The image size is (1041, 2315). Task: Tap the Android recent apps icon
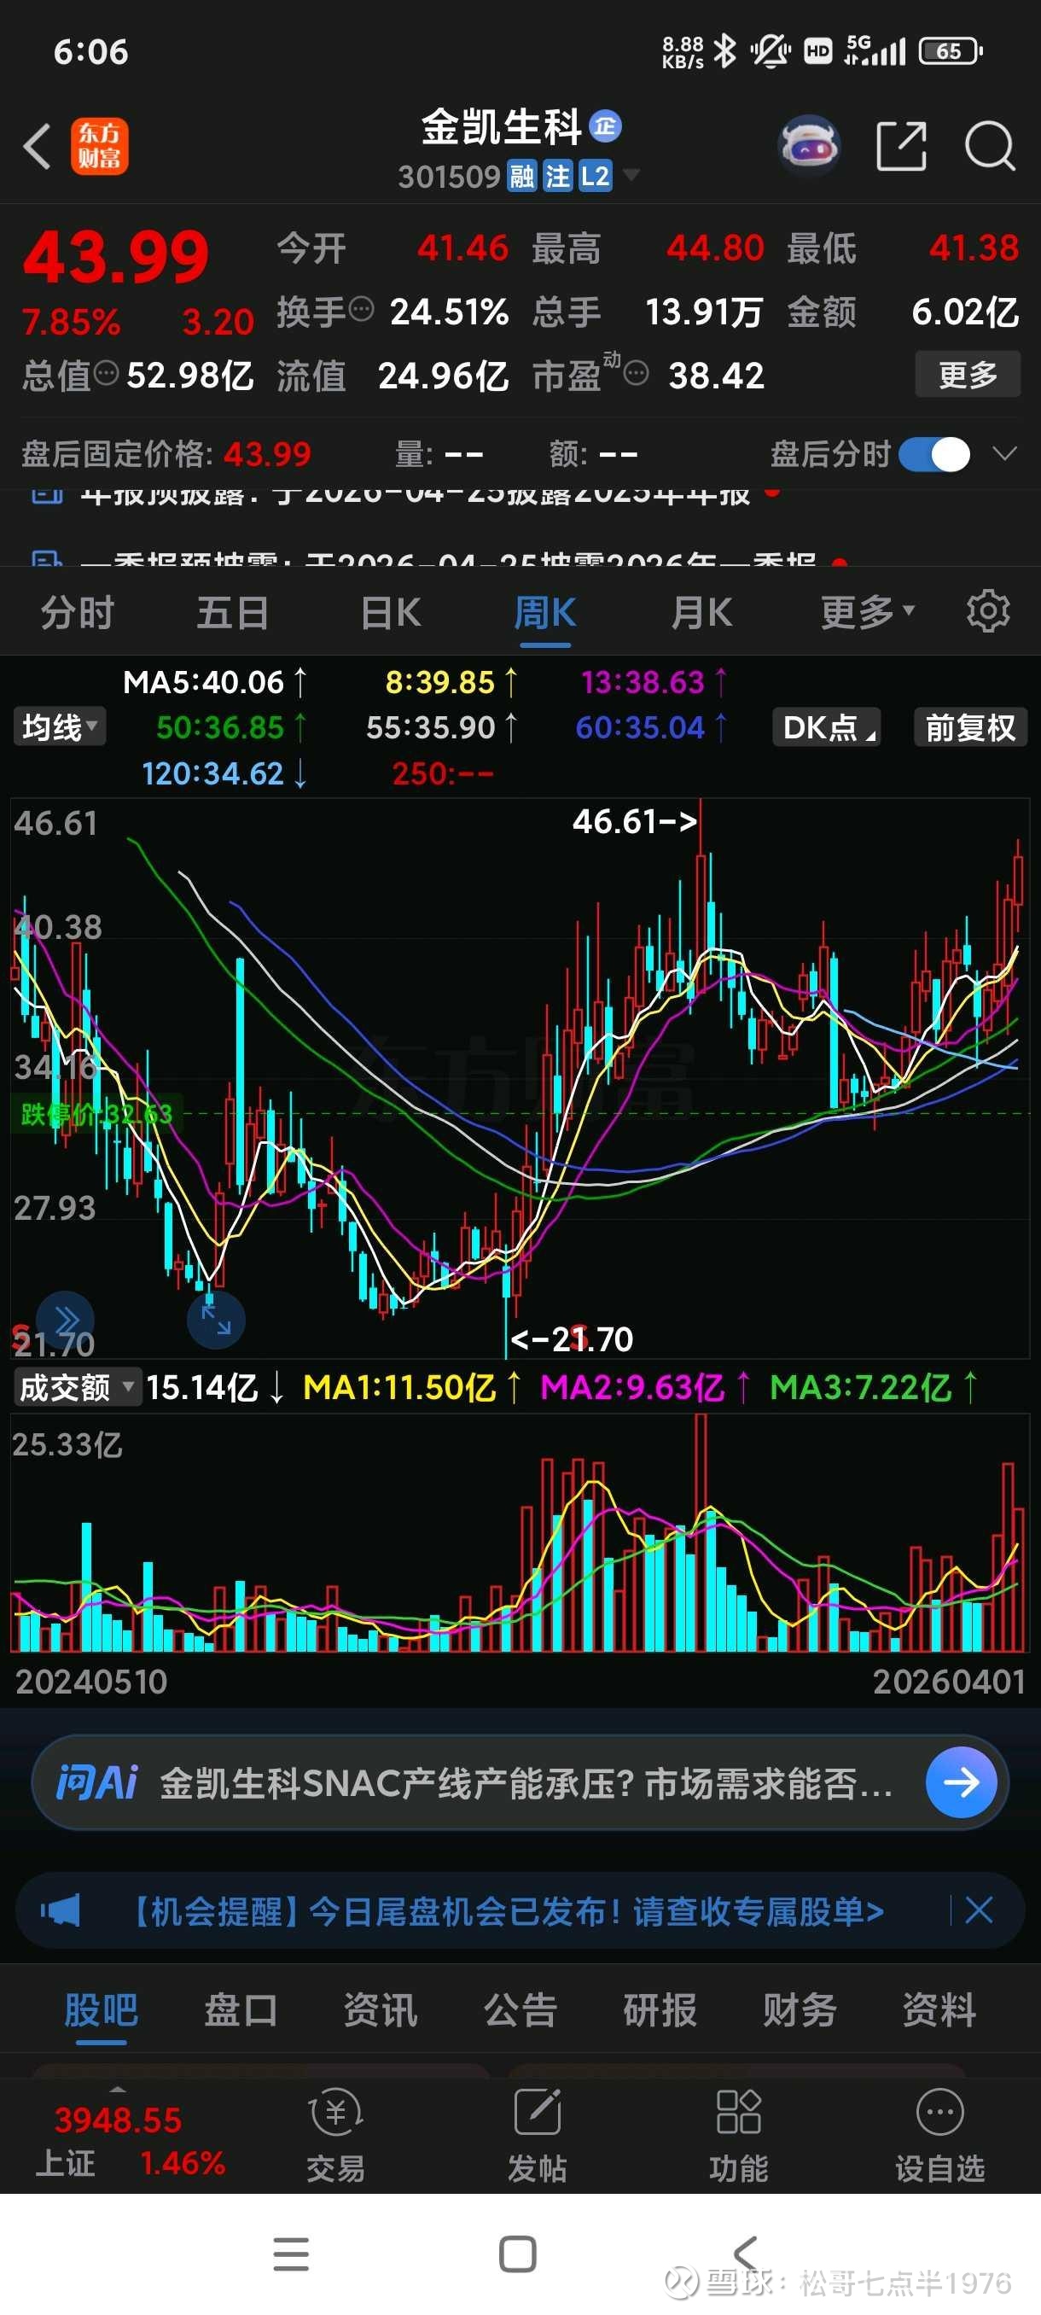click(291, 2254)
